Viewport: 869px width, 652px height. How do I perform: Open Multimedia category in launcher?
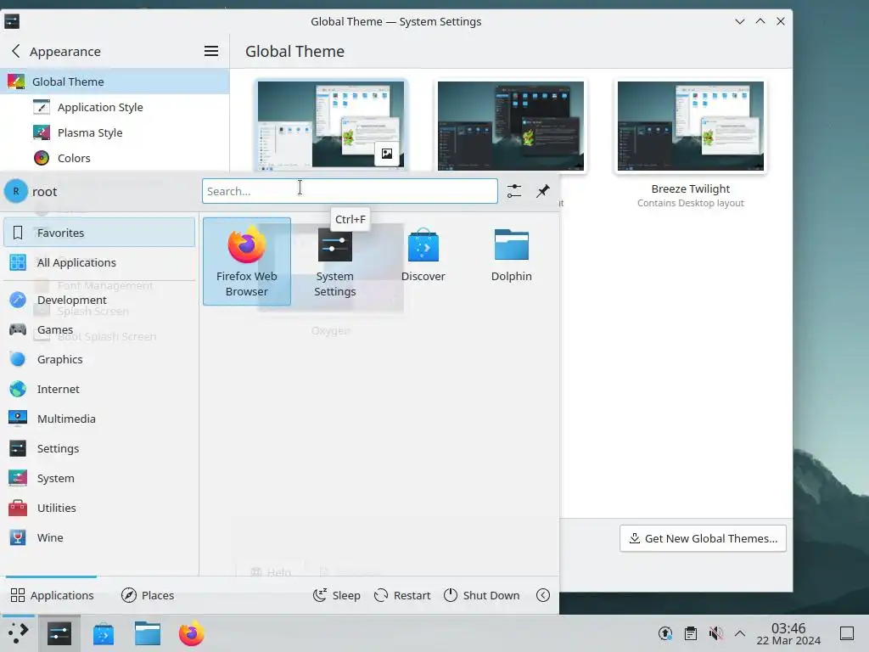click(99, 419)
